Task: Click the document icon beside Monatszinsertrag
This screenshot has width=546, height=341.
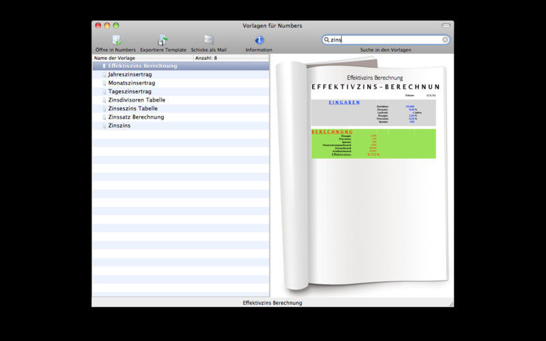Action: pos(104,83)
